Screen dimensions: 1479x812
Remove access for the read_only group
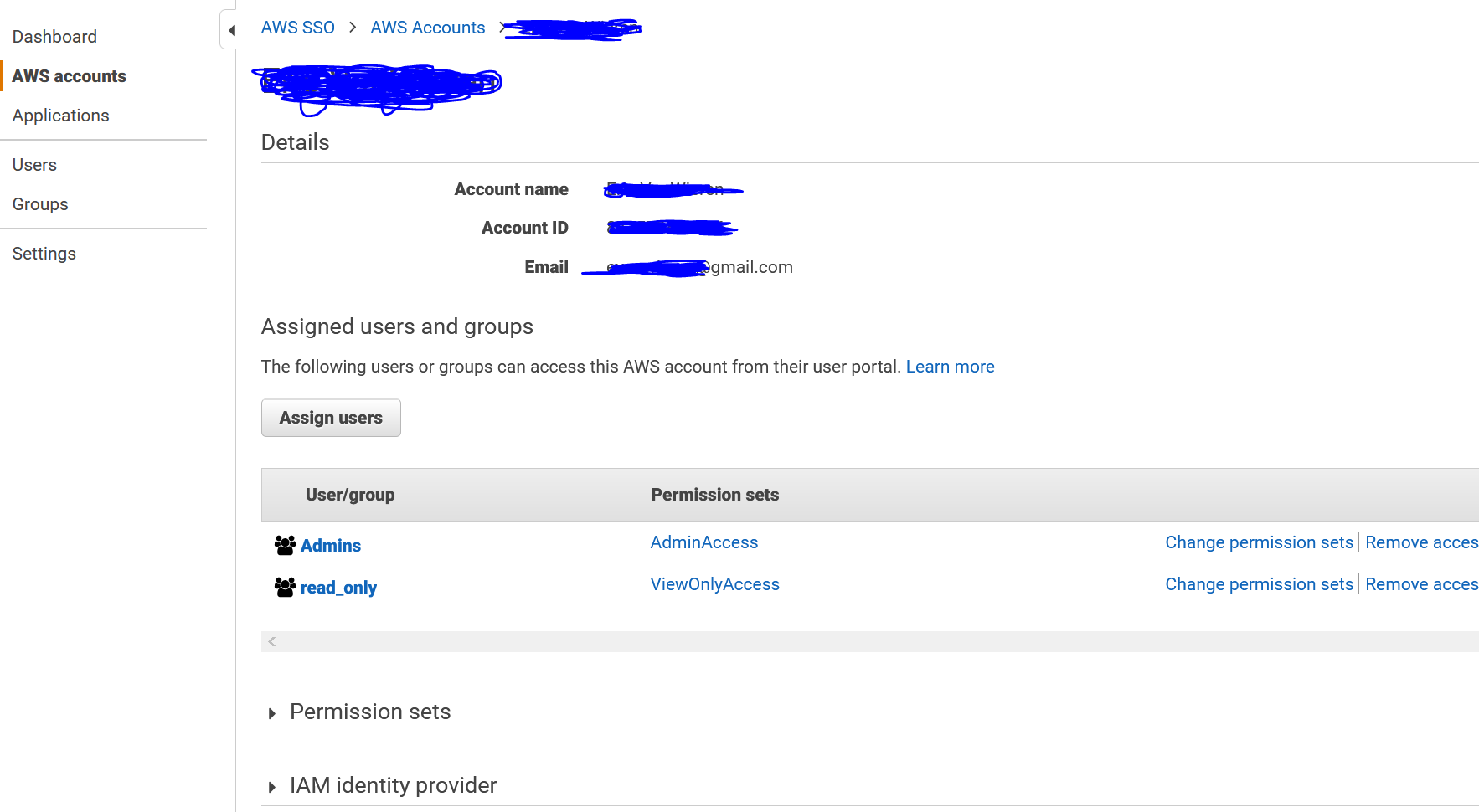tap(1421, 583)
